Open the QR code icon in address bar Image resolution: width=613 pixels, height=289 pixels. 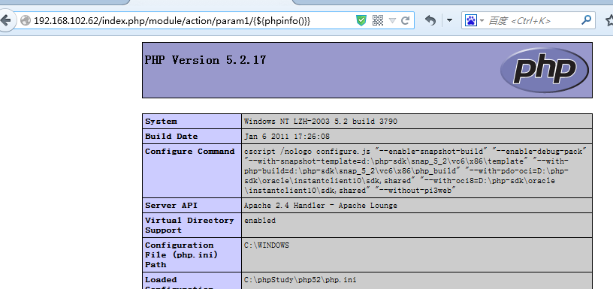pyautogui.click(x=378, y=20)
